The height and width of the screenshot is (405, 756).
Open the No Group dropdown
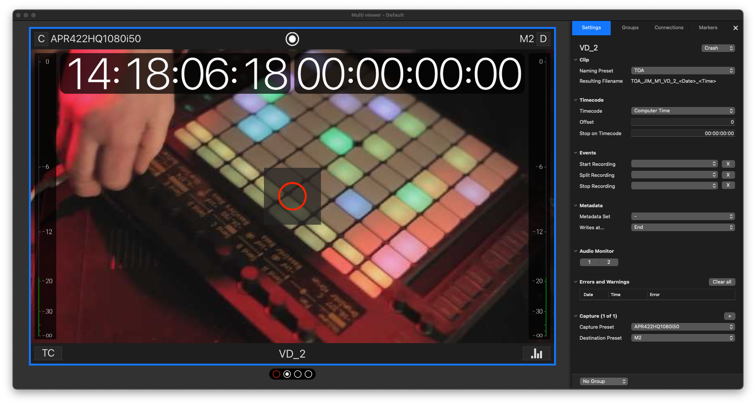click(604, 381)
